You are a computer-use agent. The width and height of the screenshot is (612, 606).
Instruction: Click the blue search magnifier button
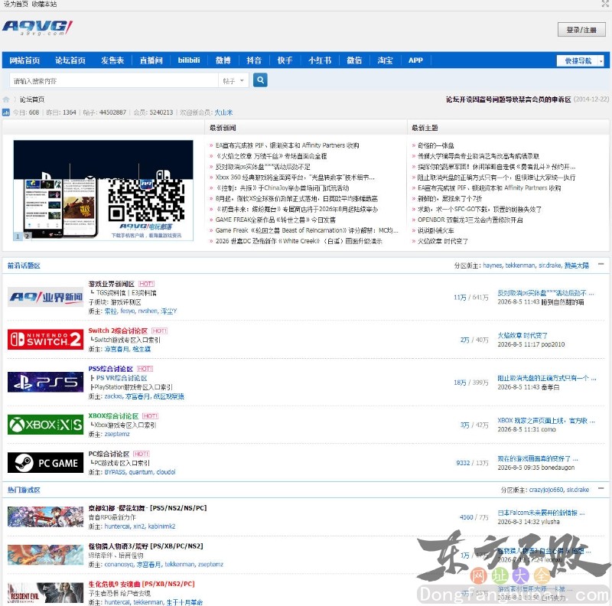[x=260, y=80]
